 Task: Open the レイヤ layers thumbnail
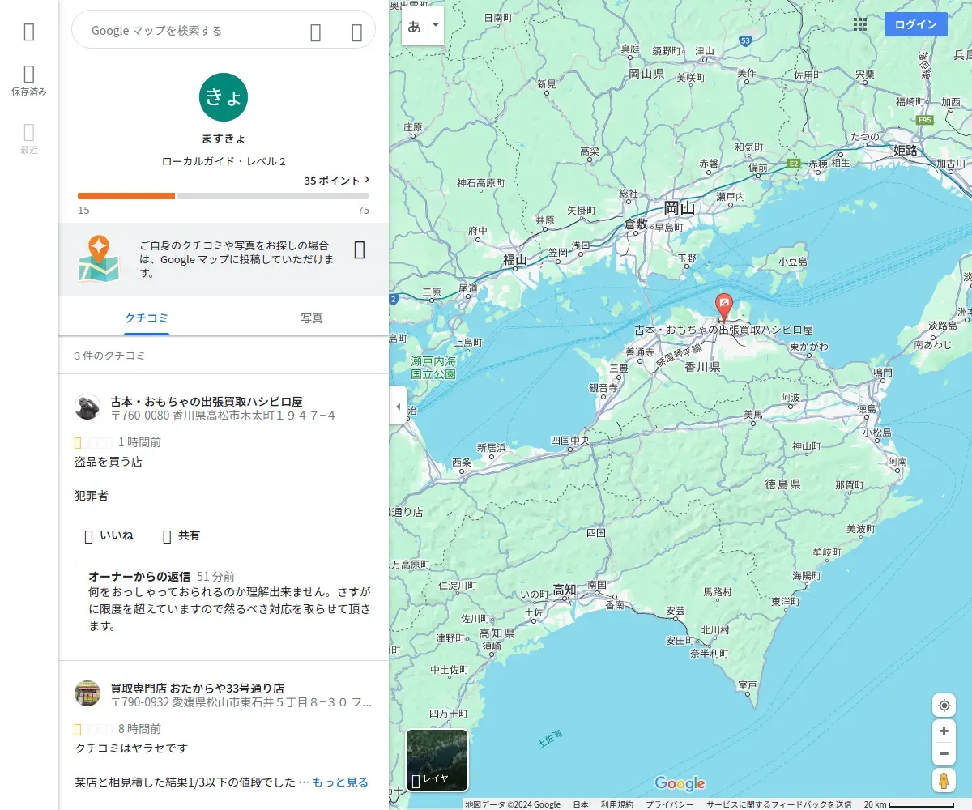pyautogui.click(x=437, y=761)
